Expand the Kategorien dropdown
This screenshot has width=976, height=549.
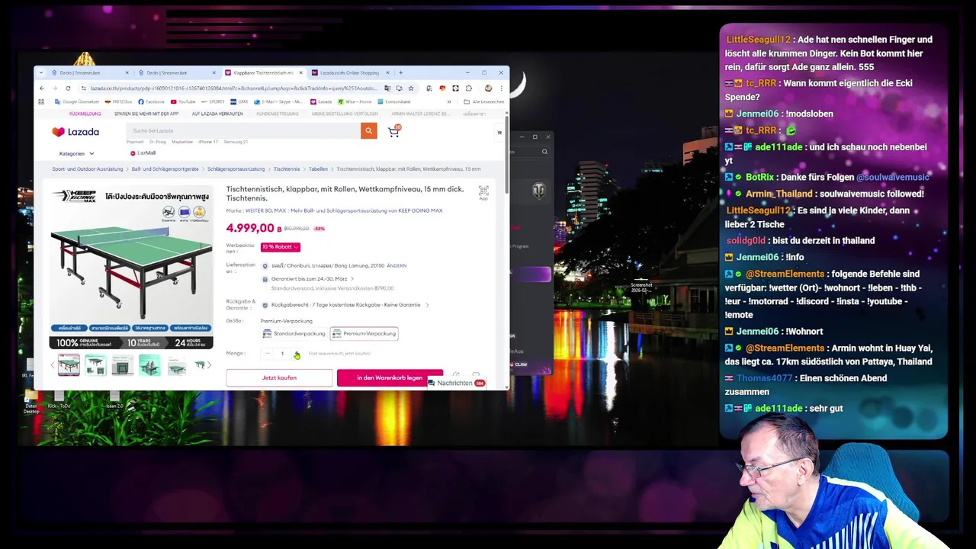coord(77,153)
